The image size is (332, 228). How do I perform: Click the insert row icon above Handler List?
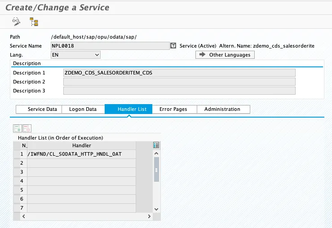coord(18,128)
